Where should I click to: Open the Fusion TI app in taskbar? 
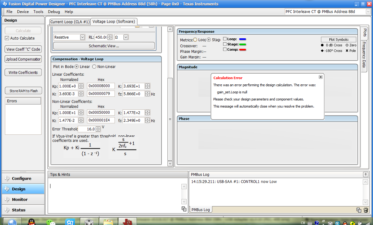tap(128, 222)
